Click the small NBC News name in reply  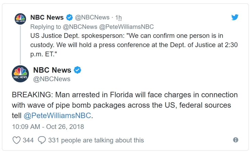[47, 17]
